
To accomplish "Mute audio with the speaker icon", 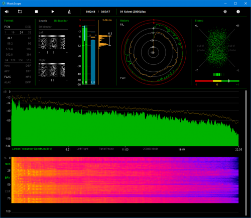I will click(x=7, y=12).
